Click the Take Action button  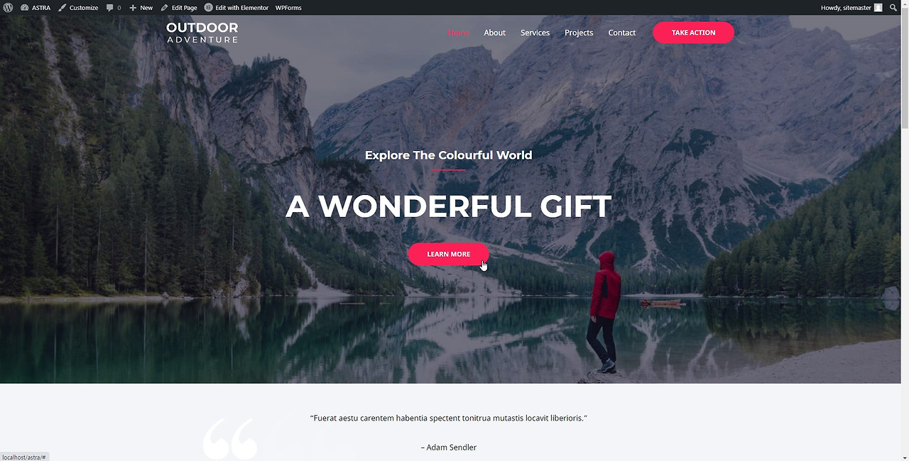[693, 33]
